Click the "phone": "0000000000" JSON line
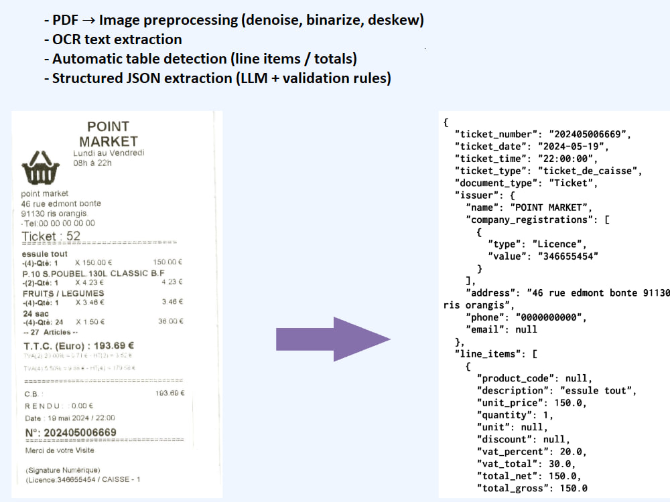Image resolution: width=670 pixels, height=502 pixels. click(x=526, y=317)
